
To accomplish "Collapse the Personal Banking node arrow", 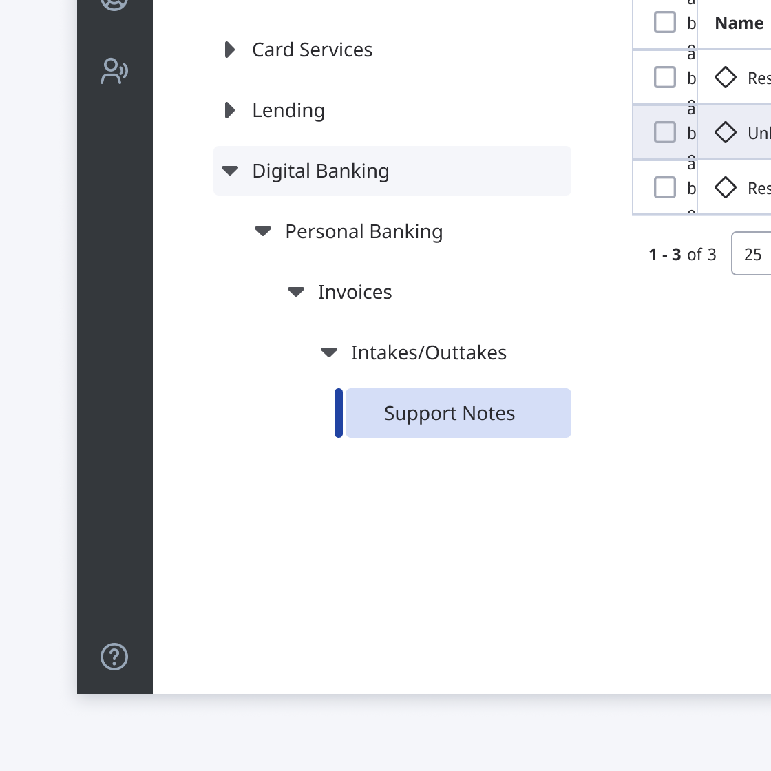I will point(262,231).
